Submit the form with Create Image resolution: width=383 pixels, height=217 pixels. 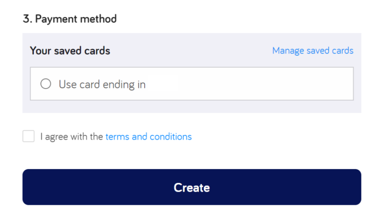click(191, 187)
